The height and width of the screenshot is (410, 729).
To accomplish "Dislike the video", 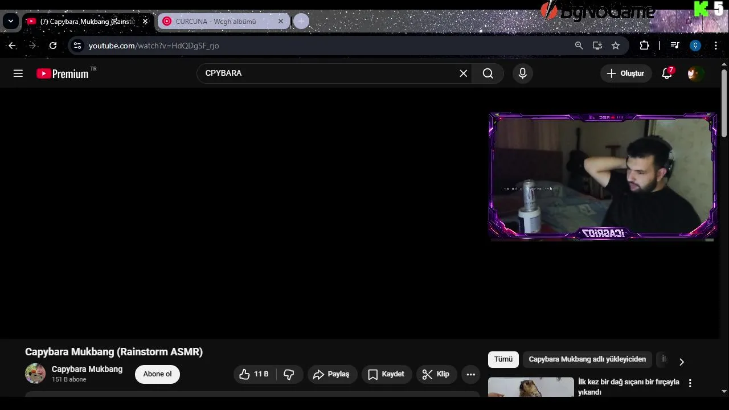I will [x=289, y=374].
